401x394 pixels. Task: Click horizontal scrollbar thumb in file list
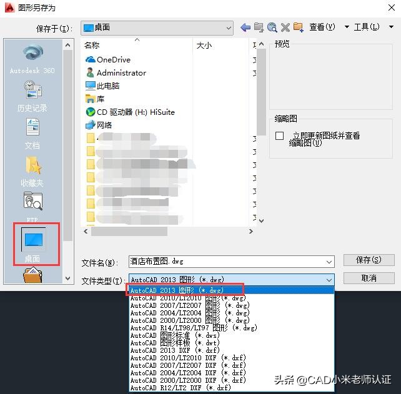pos(129,232)
